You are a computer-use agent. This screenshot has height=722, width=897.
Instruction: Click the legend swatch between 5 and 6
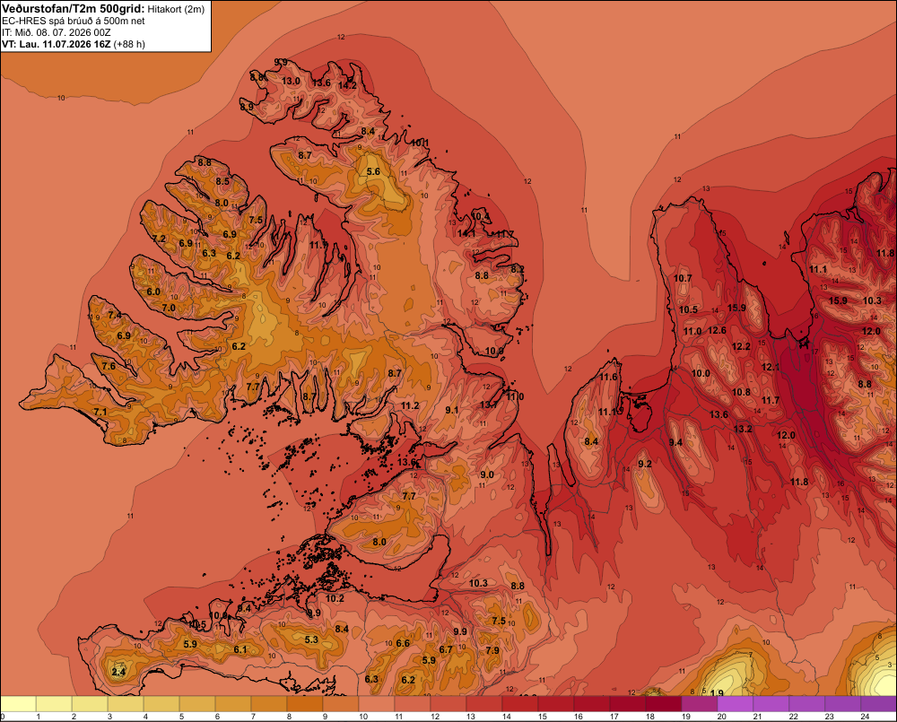pyautogui.click(x=197, y=704)
